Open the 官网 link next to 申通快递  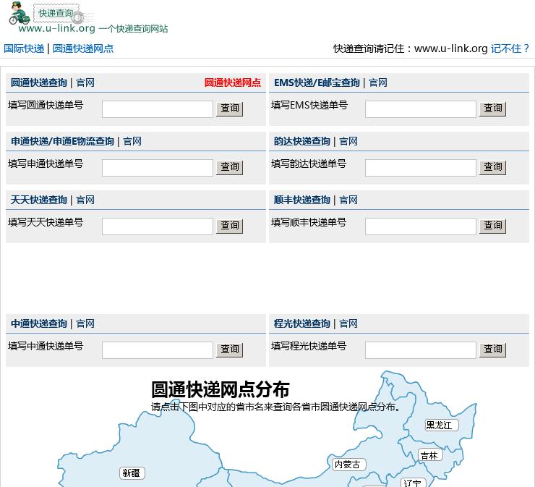tap(132, 141)
